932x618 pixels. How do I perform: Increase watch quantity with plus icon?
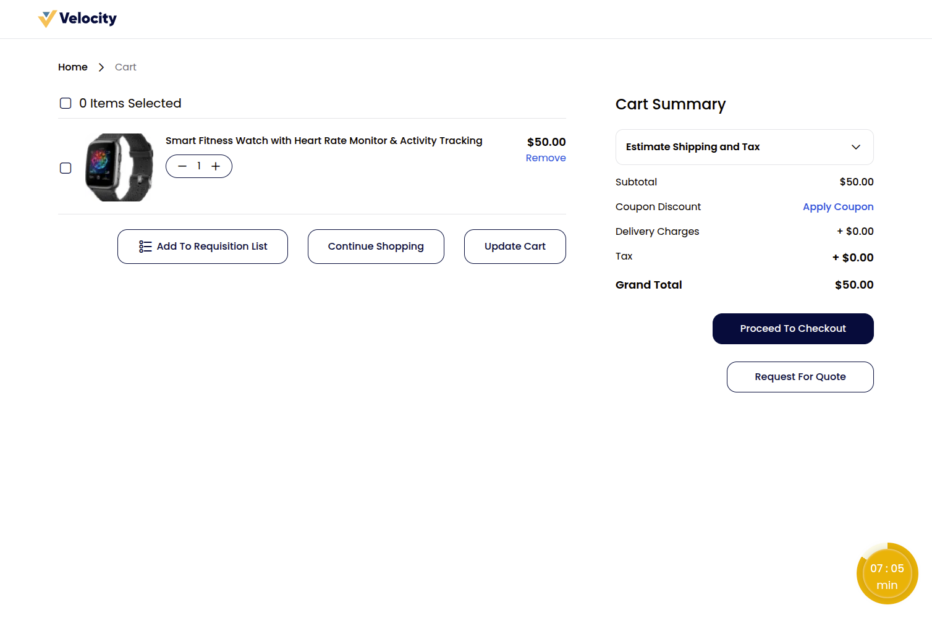tap(216, 166)
